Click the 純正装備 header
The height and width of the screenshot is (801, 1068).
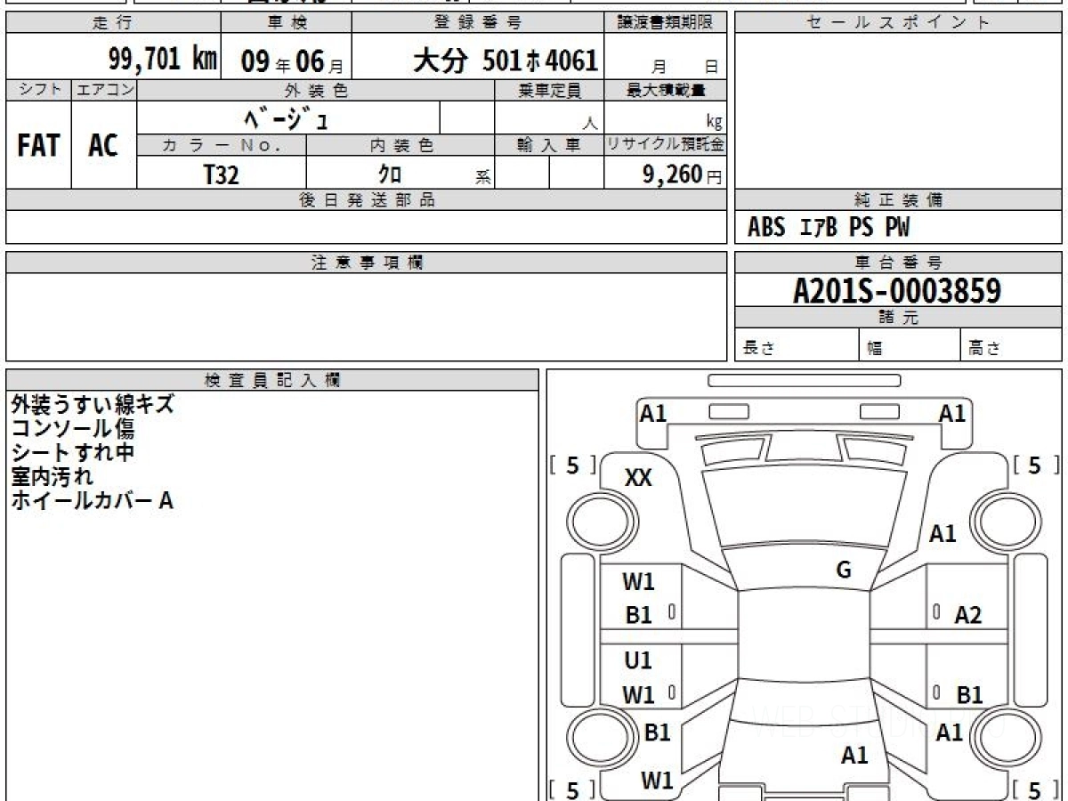coord(898,200)
